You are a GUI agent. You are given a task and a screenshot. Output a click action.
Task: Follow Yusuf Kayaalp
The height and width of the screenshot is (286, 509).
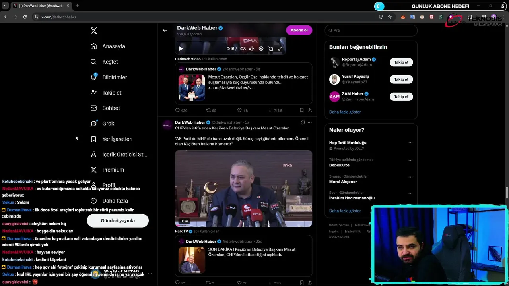pos(401,79)
